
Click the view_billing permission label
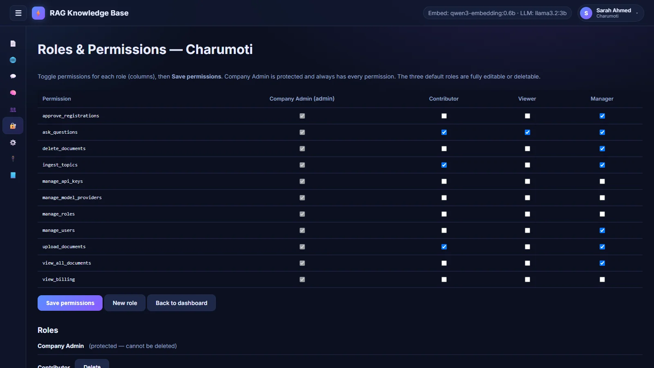[x=58, y=279]
